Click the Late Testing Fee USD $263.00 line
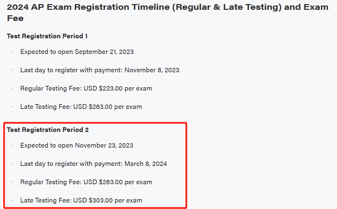The image size is (337, 209). tap(81, 107)
